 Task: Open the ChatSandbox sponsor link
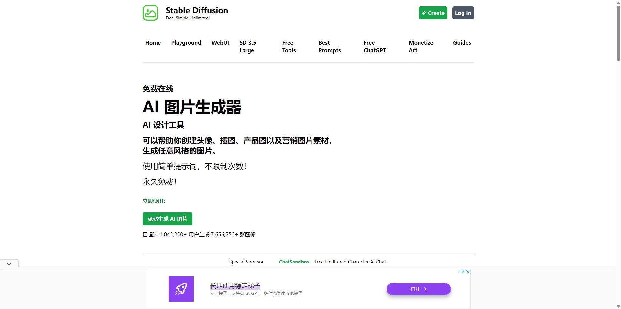294,262
